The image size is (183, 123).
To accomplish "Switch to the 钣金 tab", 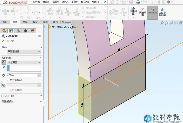I will pyautogui.click(x=35, y=22).
